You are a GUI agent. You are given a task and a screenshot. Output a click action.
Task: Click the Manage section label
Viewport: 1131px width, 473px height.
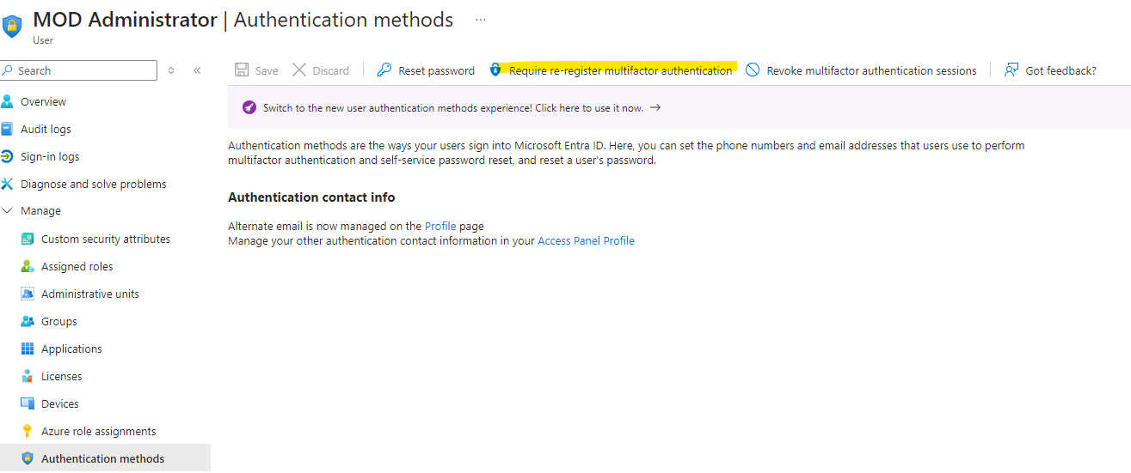(40, 210)
